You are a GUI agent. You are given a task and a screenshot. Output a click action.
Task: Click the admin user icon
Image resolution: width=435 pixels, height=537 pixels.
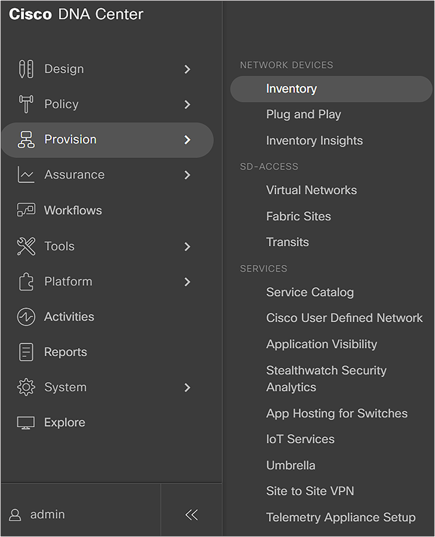(x=14, y=515)
